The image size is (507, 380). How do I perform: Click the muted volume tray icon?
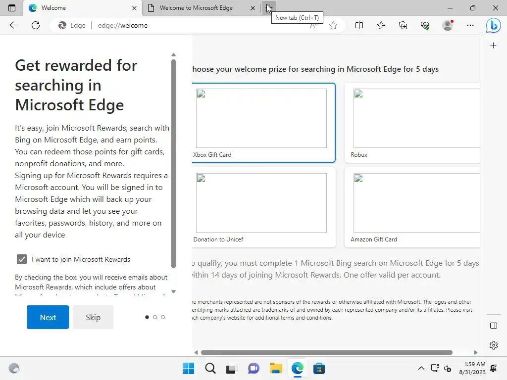coord(448,368)
